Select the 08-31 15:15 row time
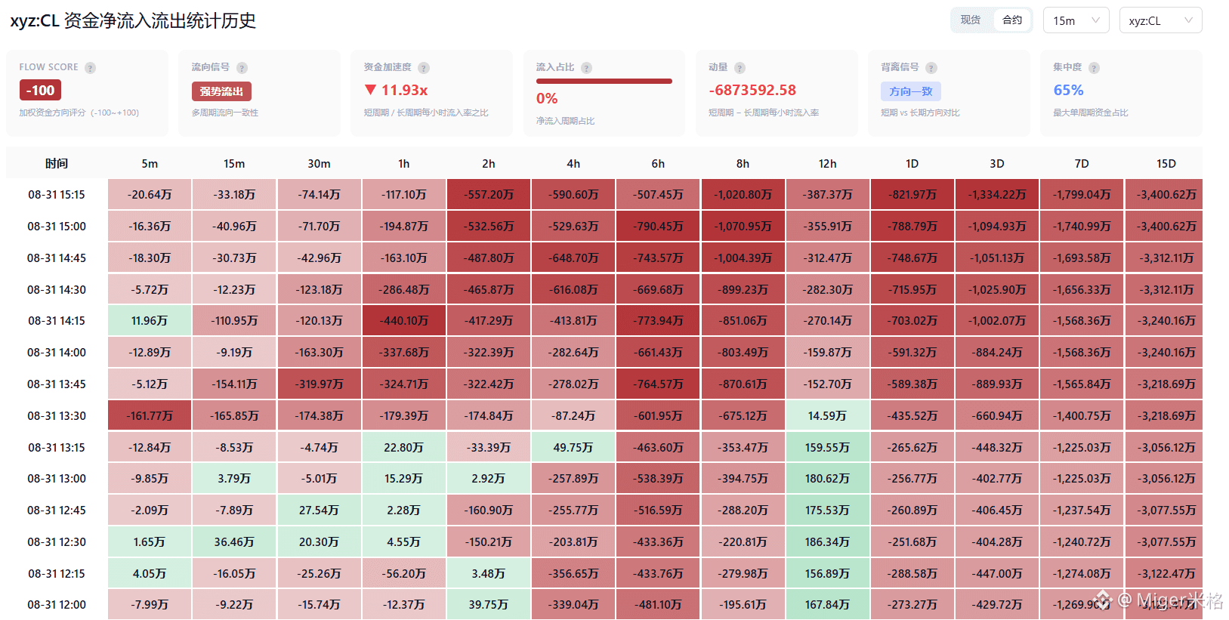Viewport: 1229px width, 620px height. (x=57, y=195)
